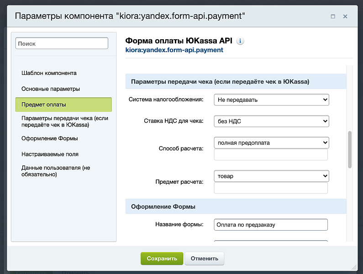
Task: Focus the Название формы text field
Action: pos(271,225)
